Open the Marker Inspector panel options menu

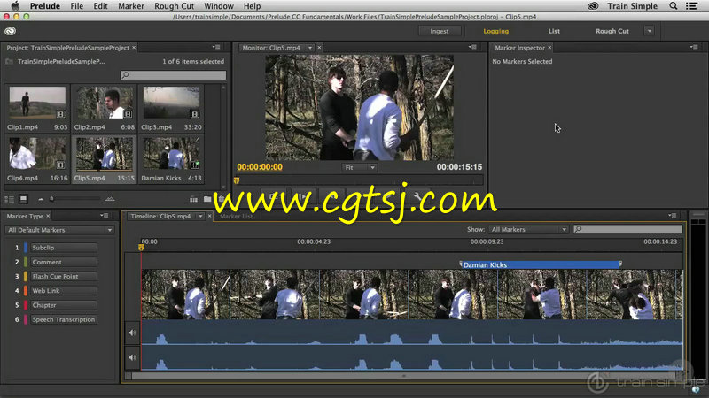click(x=694, y=47)
